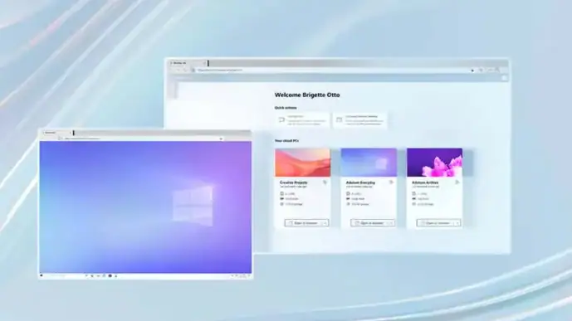Image resolution: width=572 pixels, height=321 pixels.
Task: Open the Start button in the cloud PC taskbar
Action: tap(42, 276)
